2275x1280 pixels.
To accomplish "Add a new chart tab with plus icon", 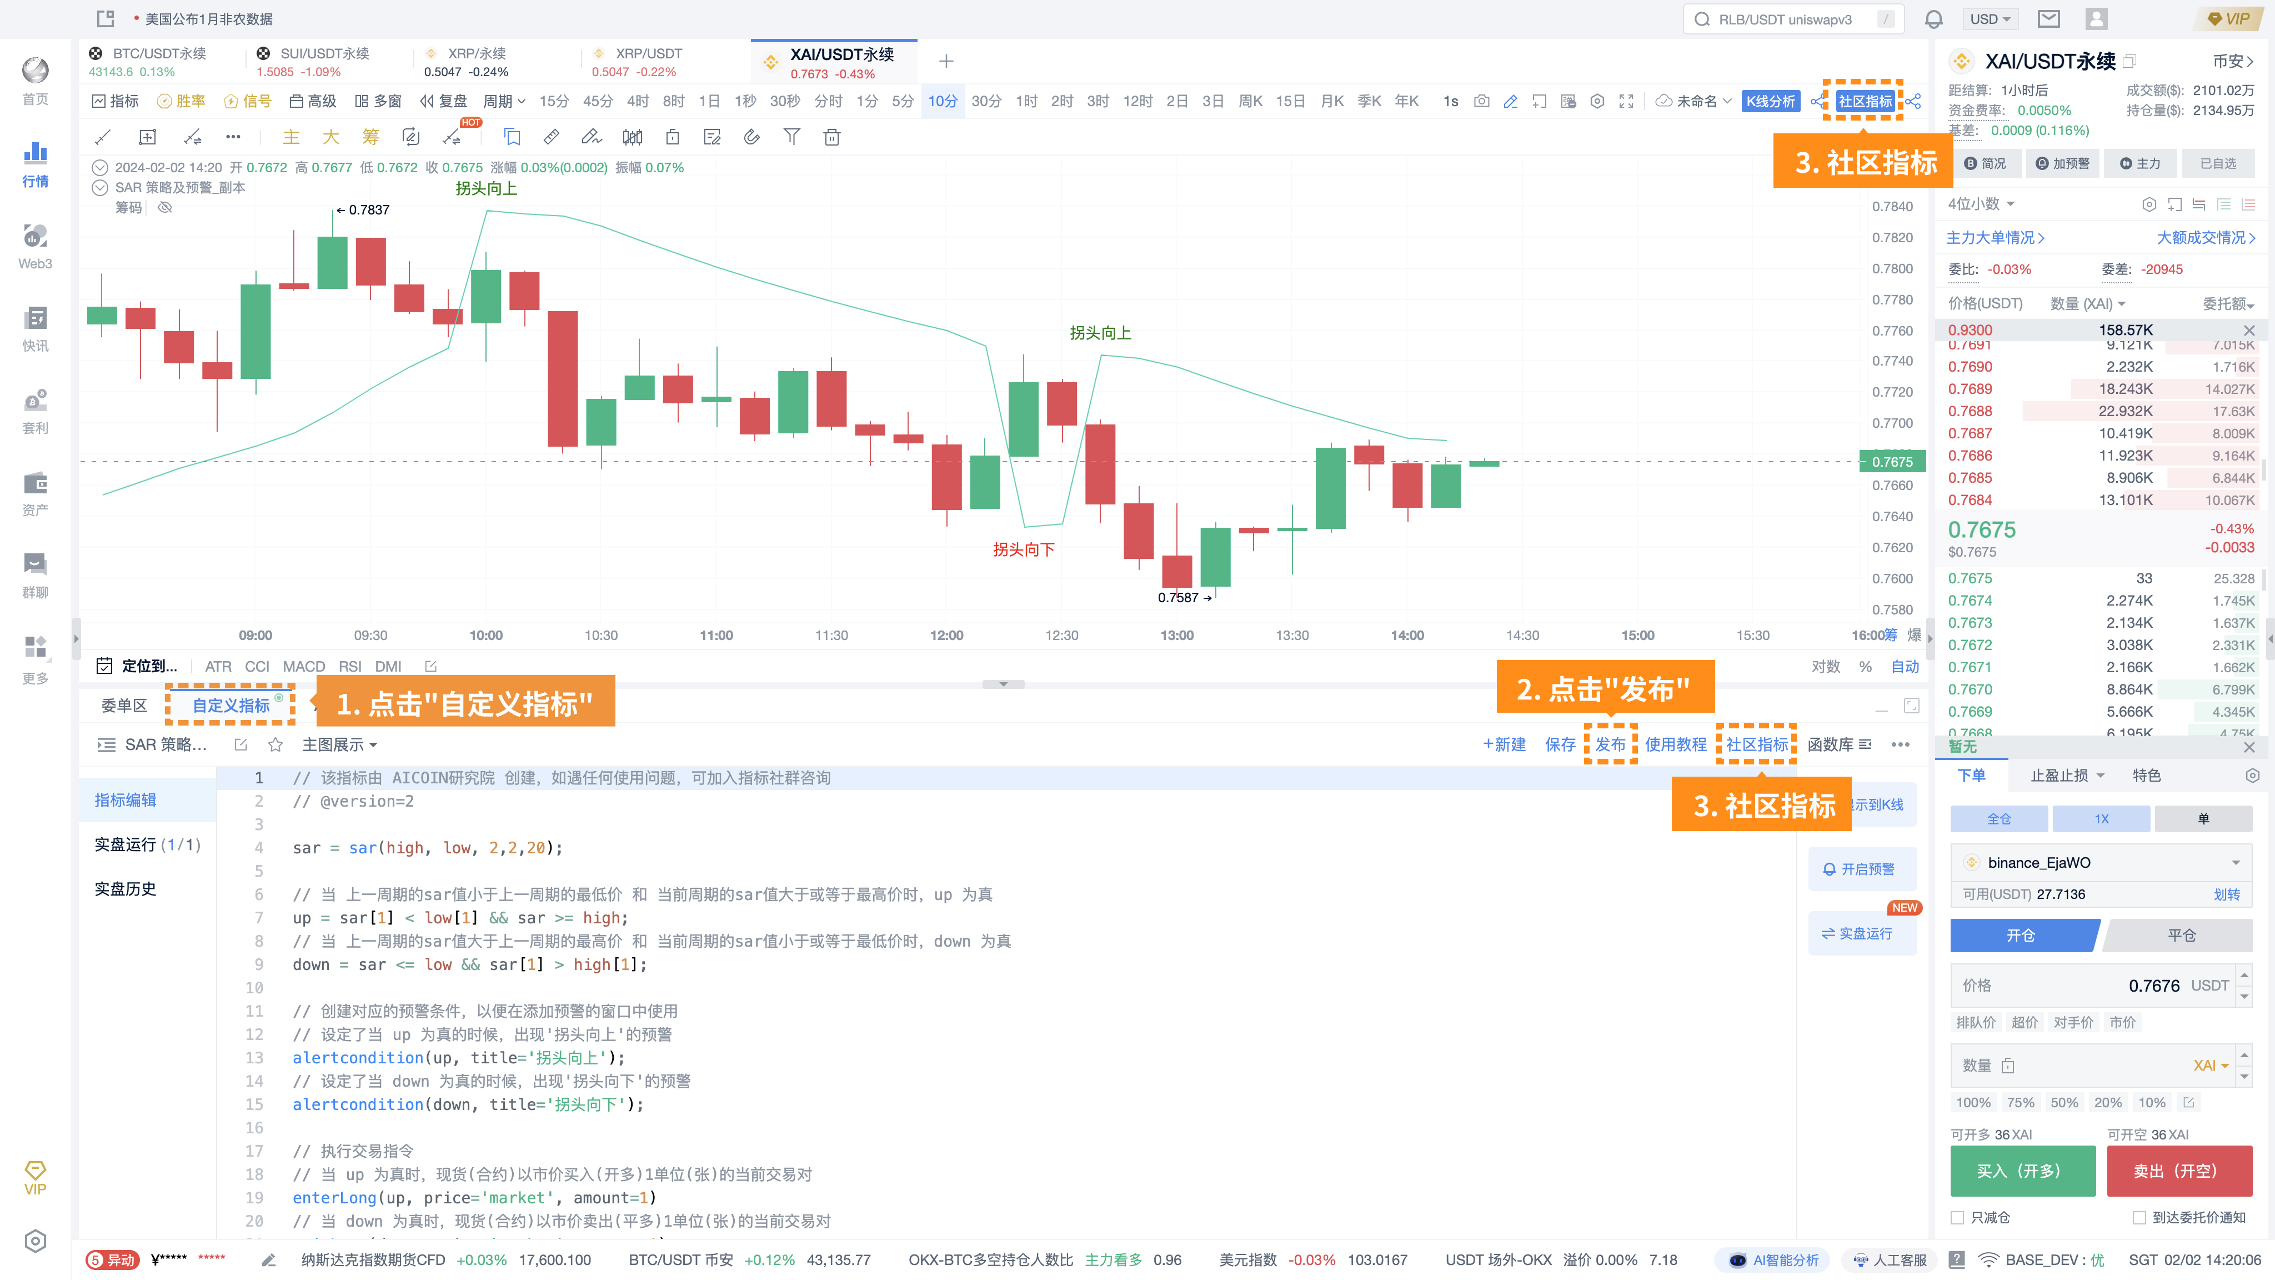I will 946,61.
